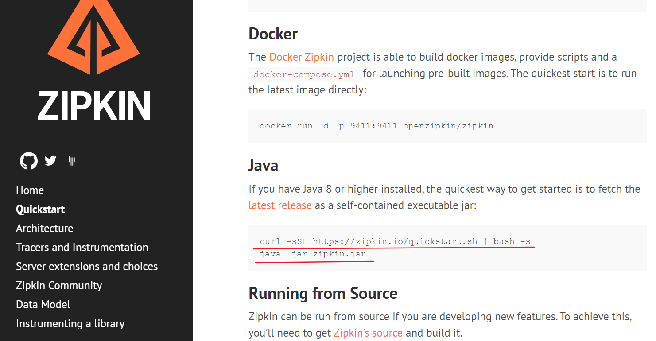Click the Zipkin's source link
Viewport: 656px width, 341px height.
point(368,333)
